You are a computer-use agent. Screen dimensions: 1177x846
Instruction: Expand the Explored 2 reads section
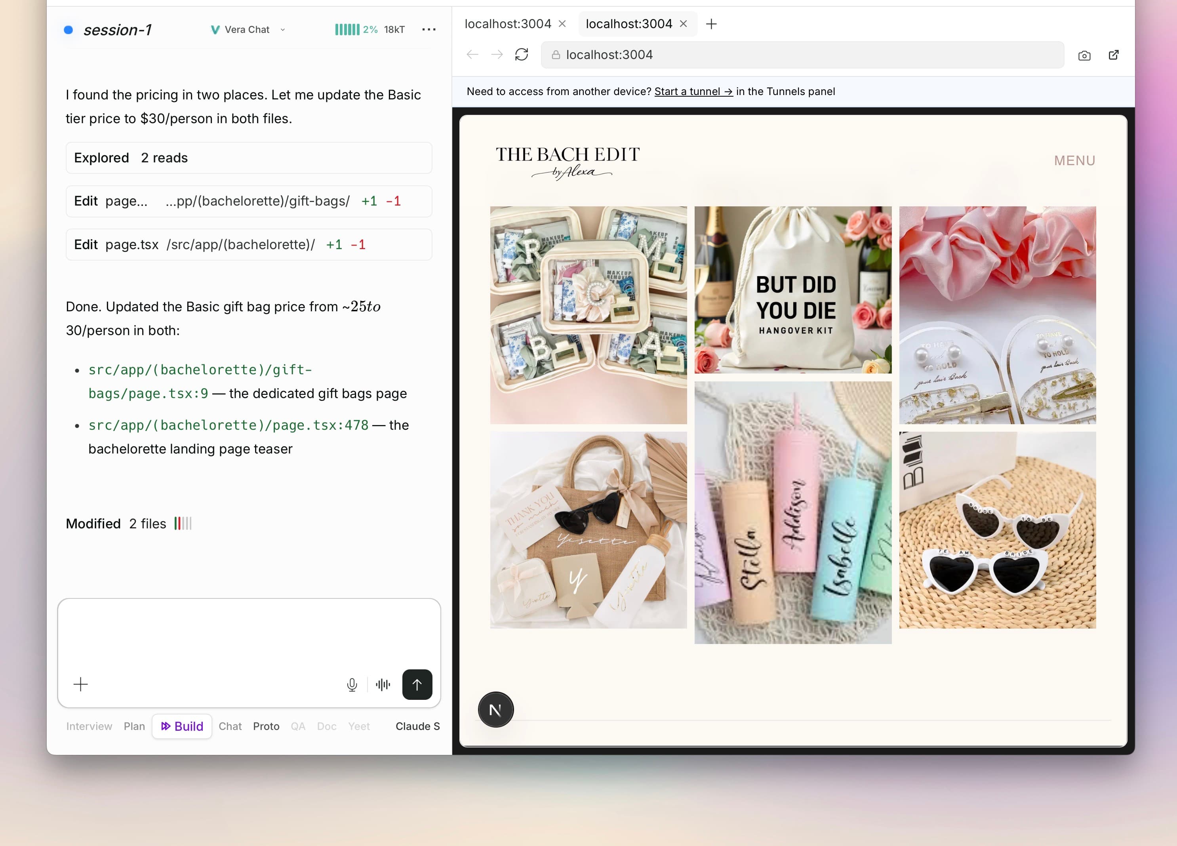[x=249, y=157]
